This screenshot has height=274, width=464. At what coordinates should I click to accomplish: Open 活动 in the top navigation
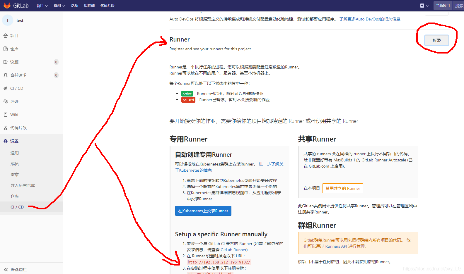(75, 6)
